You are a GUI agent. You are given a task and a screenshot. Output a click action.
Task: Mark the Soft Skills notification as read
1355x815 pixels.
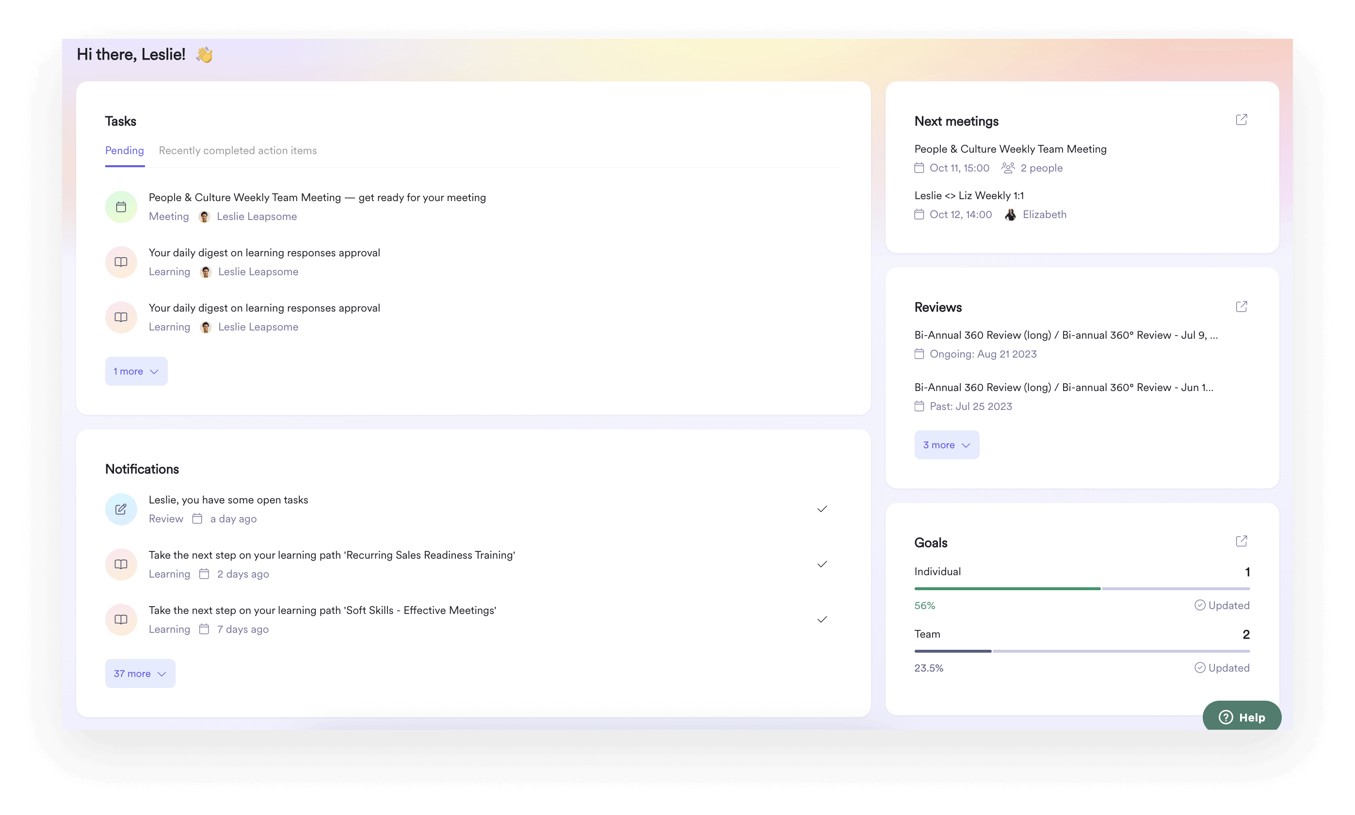[822, 620]
